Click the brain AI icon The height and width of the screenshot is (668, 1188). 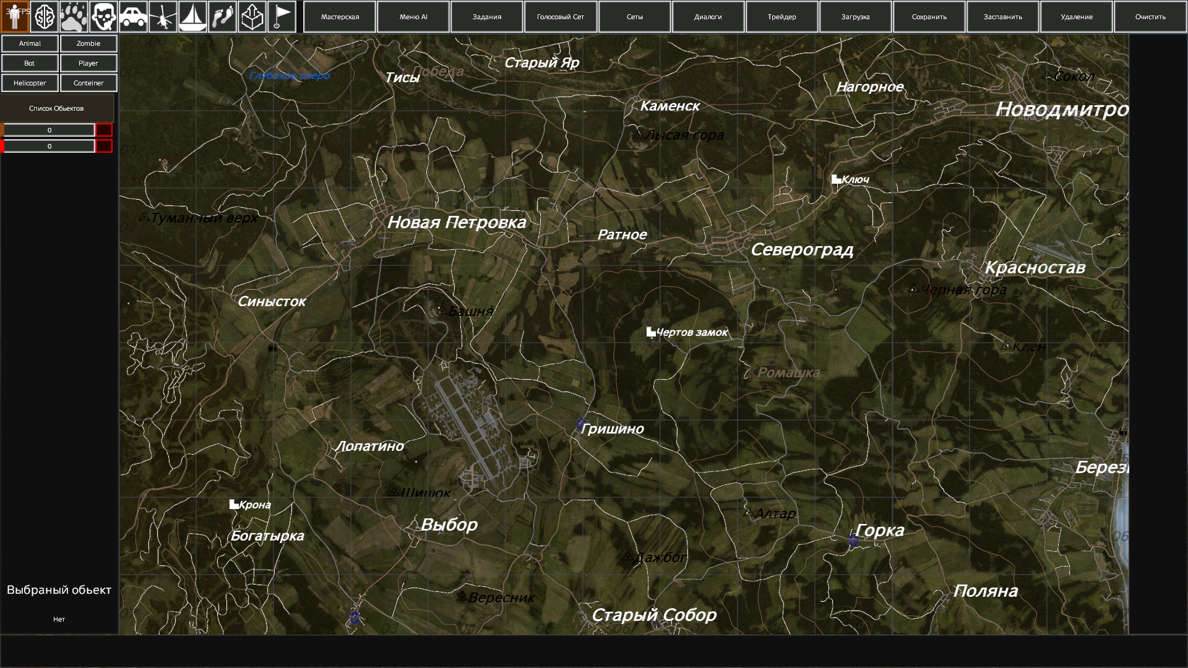pyautogui.click(x=45, y=17)
